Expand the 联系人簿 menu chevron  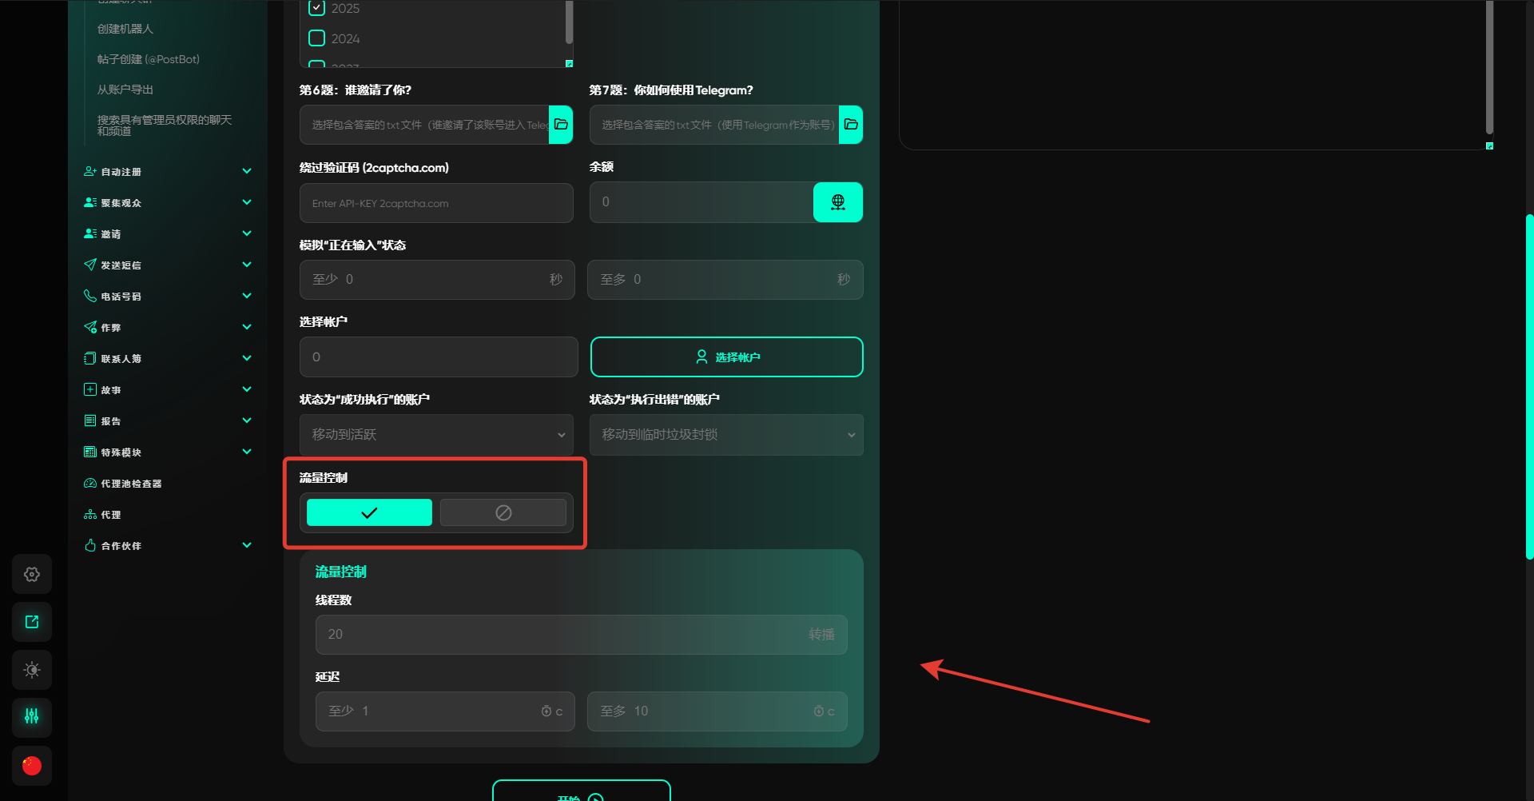coord(247,358)
